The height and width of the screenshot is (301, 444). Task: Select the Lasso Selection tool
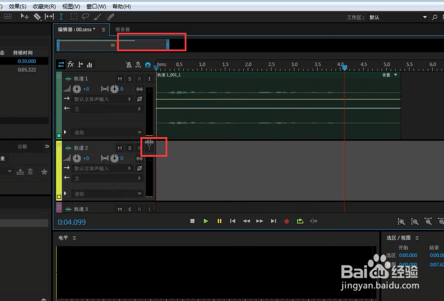click(x=85, y=17)
